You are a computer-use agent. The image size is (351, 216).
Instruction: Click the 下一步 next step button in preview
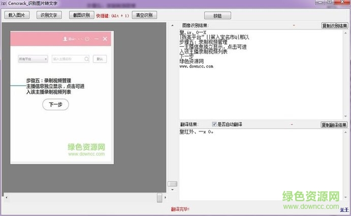55,105
